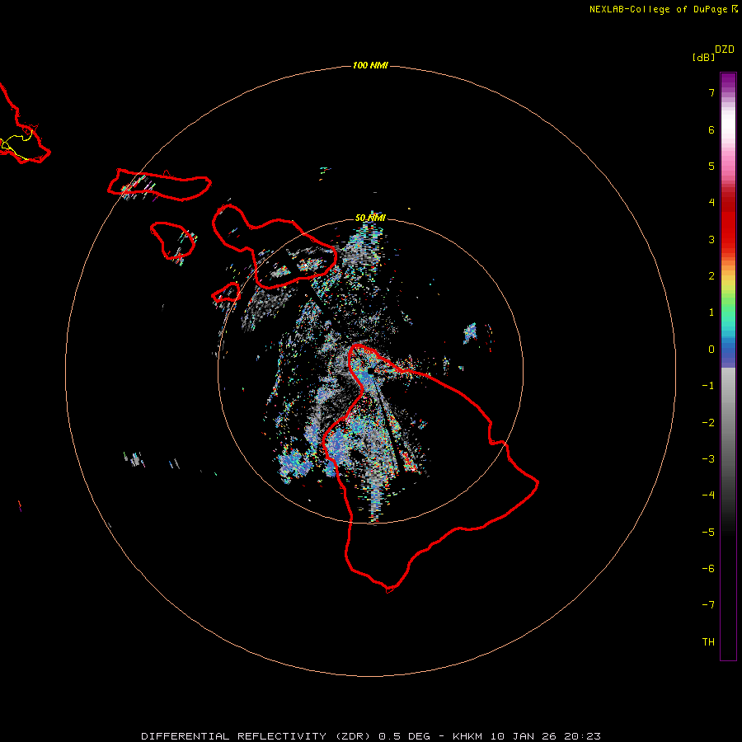Click the 4 value on color scale
Image resolution: width=742 pixels, height=742 pixels.
pyautogui.click(x=711, y=203)
